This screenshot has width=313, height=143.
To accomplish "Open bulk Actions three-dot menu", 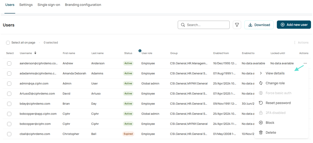I will (295, 42).
